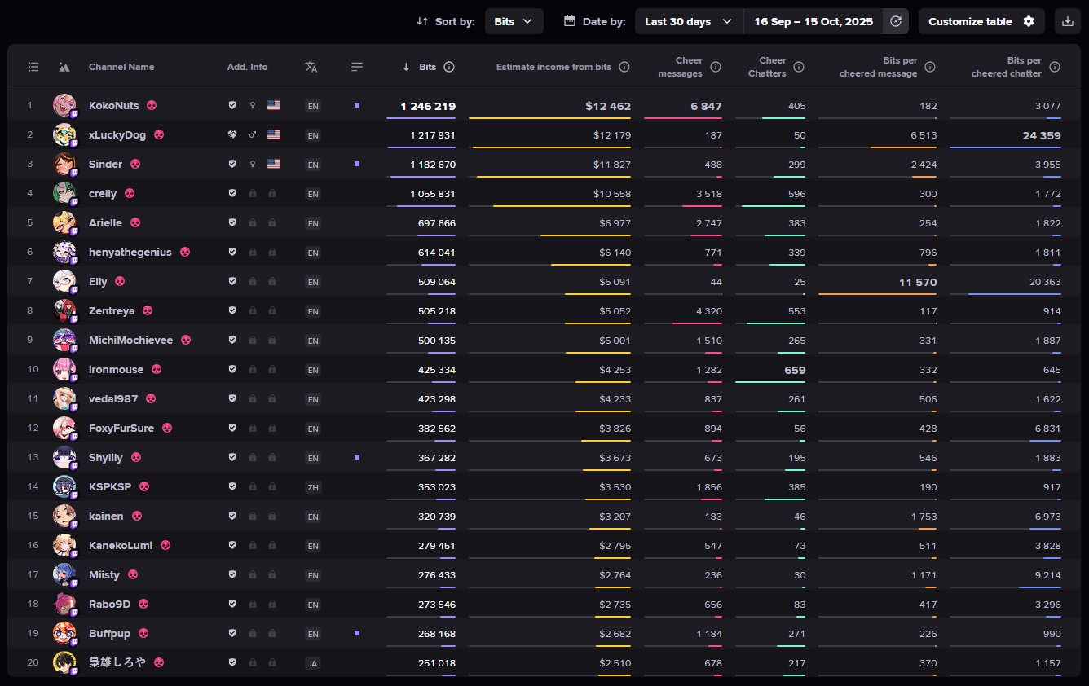The width and height of the screenshot is (1089, 686).
Task: Click the info icon next to Bits header
Action: pyautogui.click(x=449, y=67)
